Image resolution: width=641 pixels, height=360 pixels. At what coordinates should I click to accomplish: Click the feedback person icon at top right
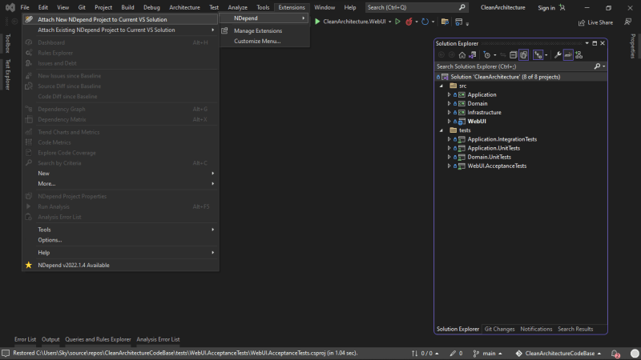pyautogui.click(x=628, y=22)
